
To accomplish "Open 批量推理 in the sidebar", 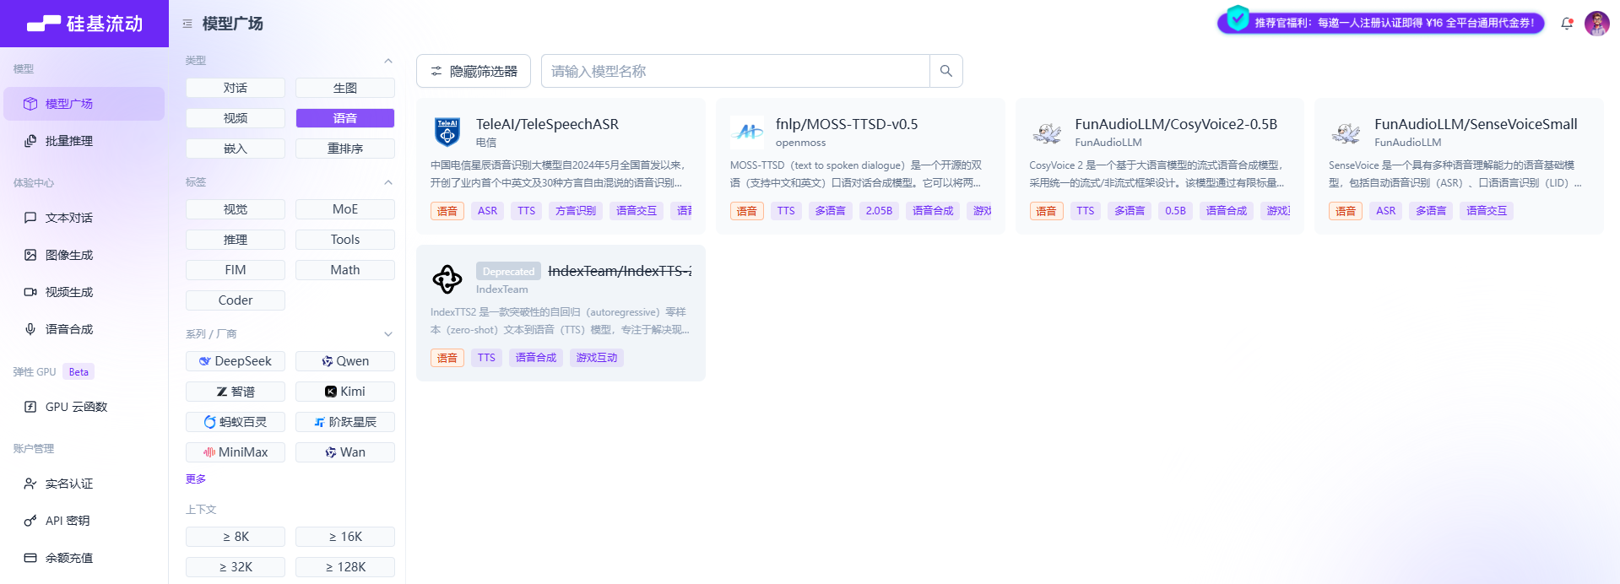I will point(84,141).
